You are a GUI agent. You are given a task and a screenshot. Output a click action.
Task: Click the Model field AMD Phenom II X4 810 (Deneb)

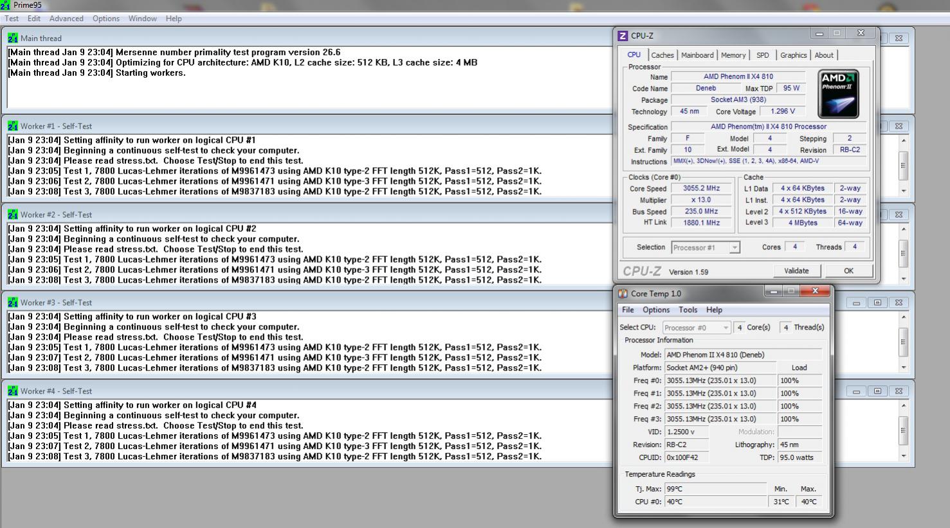tap(743, 355)
